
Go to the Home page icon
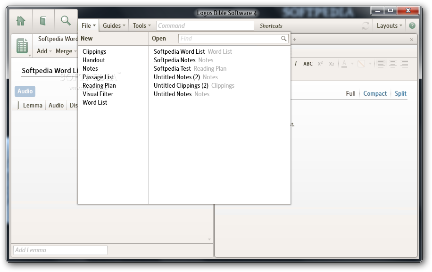coord(21,21)
